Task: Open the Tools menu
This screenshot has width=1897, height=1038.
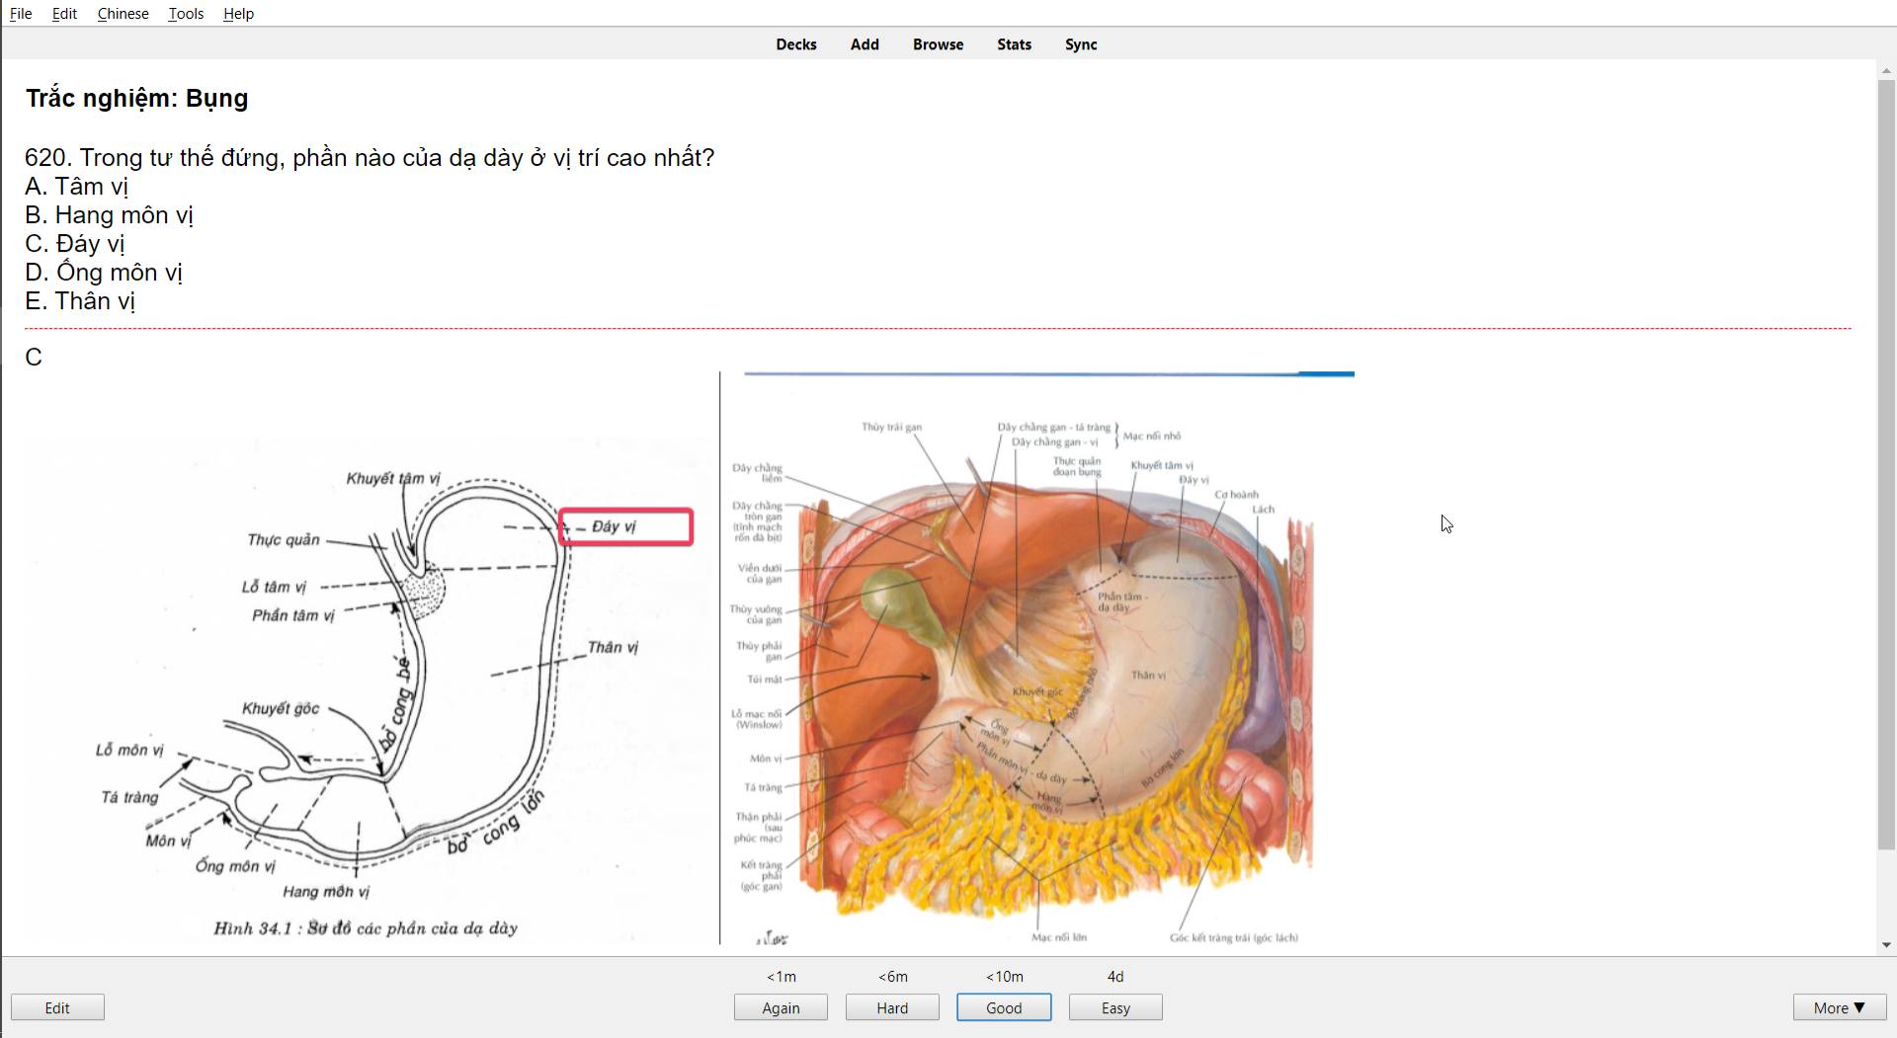Action: point(186,13)
